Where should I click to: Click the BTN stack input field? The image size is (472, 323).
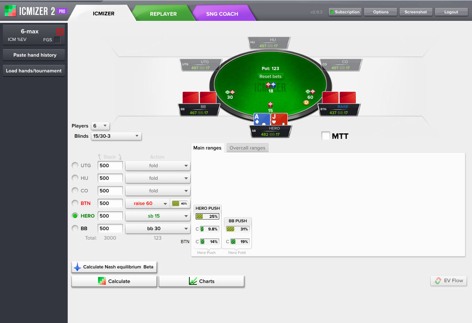click(110, 203)
